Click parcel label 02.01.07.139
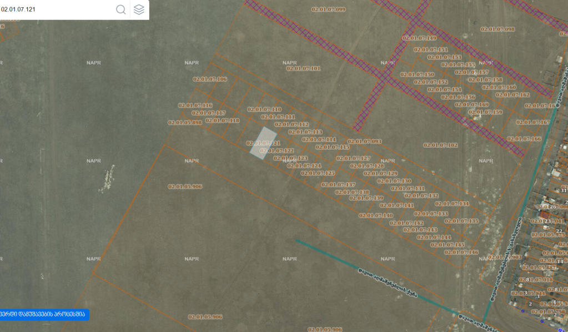The image size is (568, 332). tap(366, 198)
